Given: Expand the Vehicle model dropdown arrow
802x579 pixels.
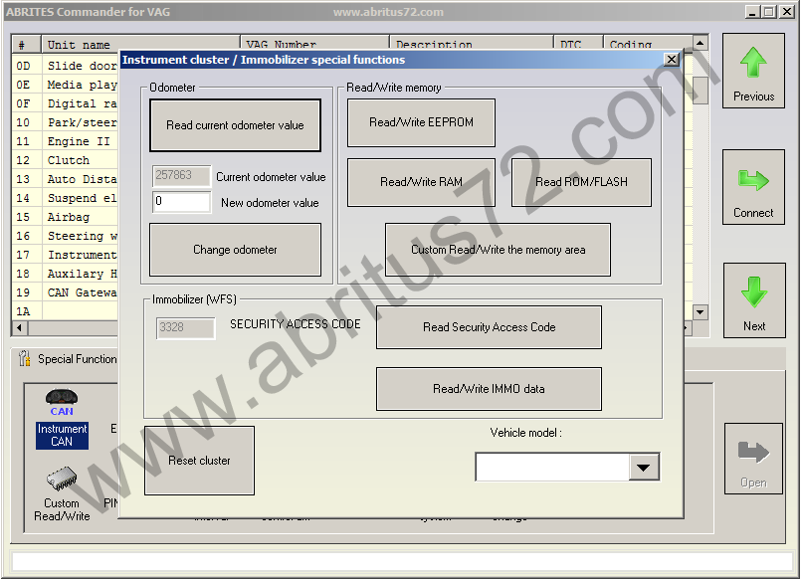Looking at the screenshot, I should pyautogui.click(x=644, y=467).
